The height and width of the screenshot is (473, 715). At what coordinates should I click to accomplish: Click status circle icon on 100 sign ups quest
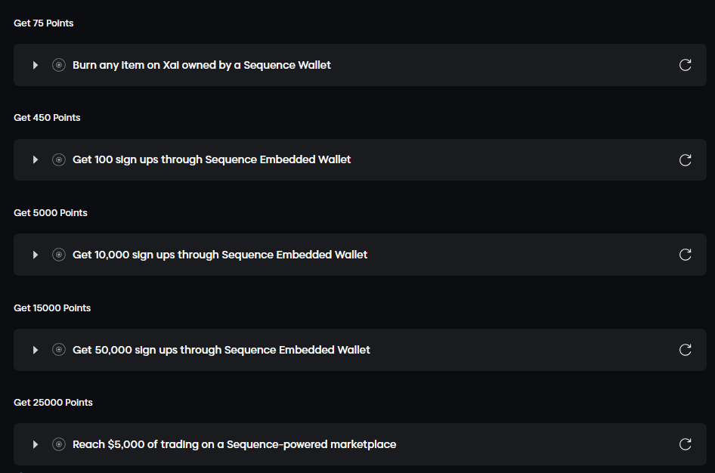[x=59, y=159]
